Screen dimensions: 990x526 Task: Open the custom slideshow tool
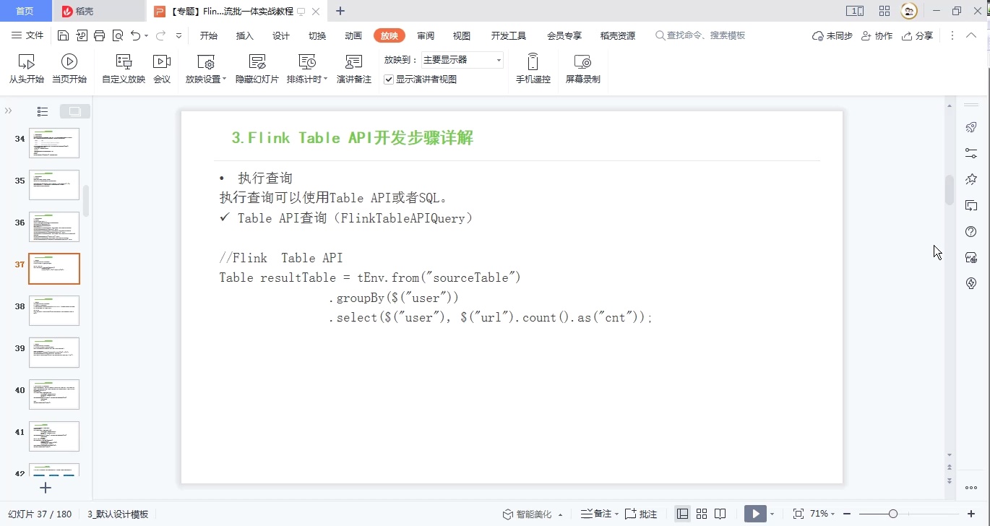click(123, 69)
